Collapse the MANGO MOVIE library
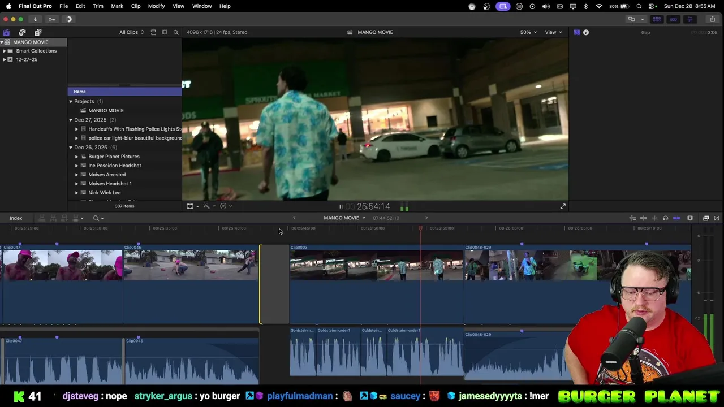724x407 pixels. (2, 42)
